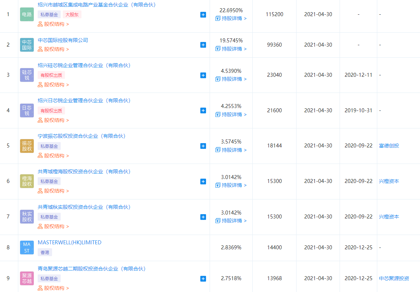
Task: Open 持股详情 under 19.5745%
Action: 231,49
